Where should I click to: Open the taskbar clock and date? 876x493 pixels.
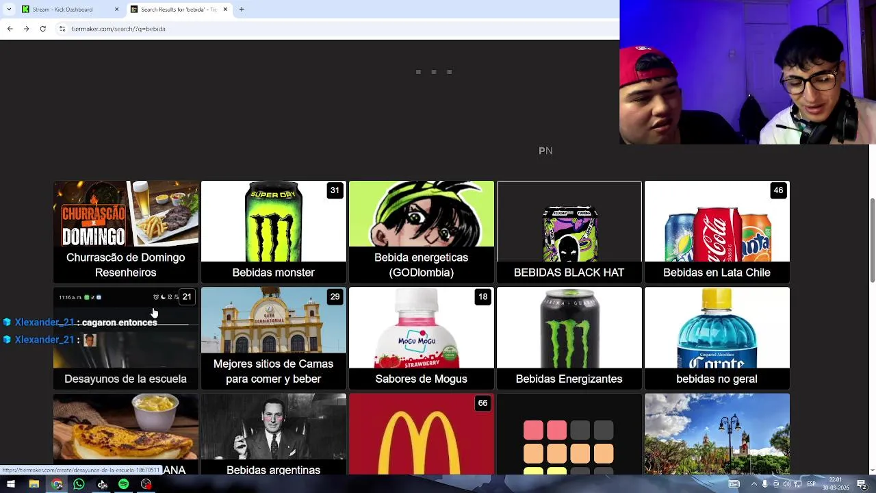pos(836,484)
